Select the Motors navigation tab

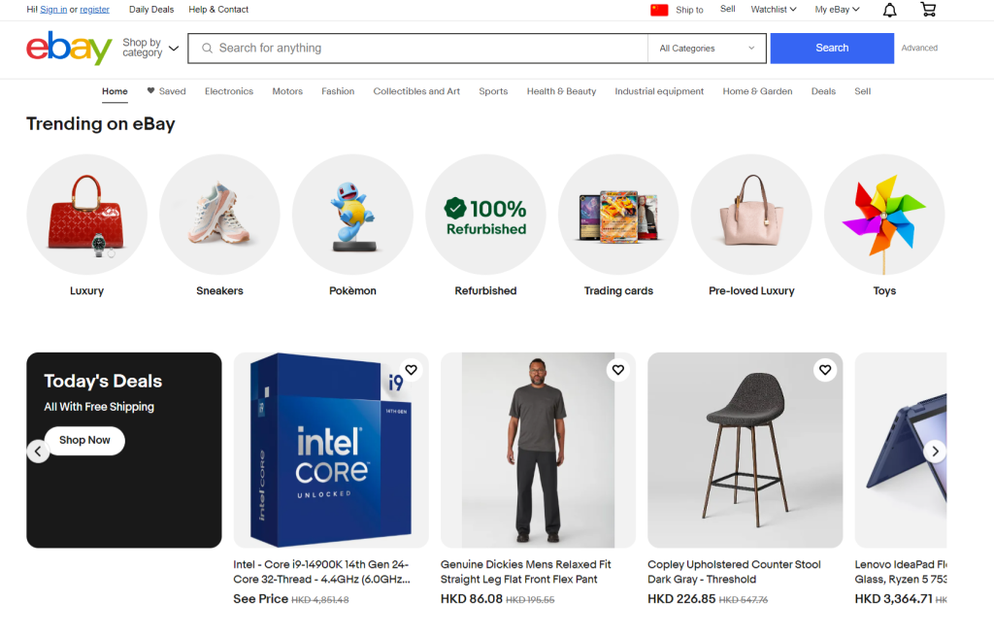[x=287, y=90]
